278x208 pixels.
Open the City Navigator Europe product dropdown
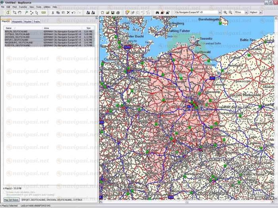(x=220, y=13)
